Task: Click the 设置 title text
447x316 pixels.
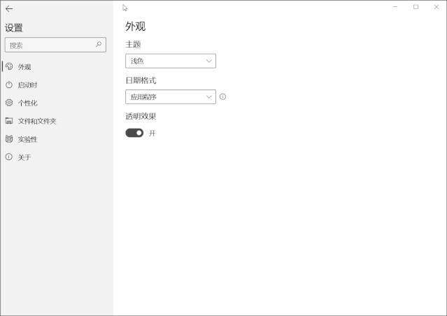Action: coord(14,28)
